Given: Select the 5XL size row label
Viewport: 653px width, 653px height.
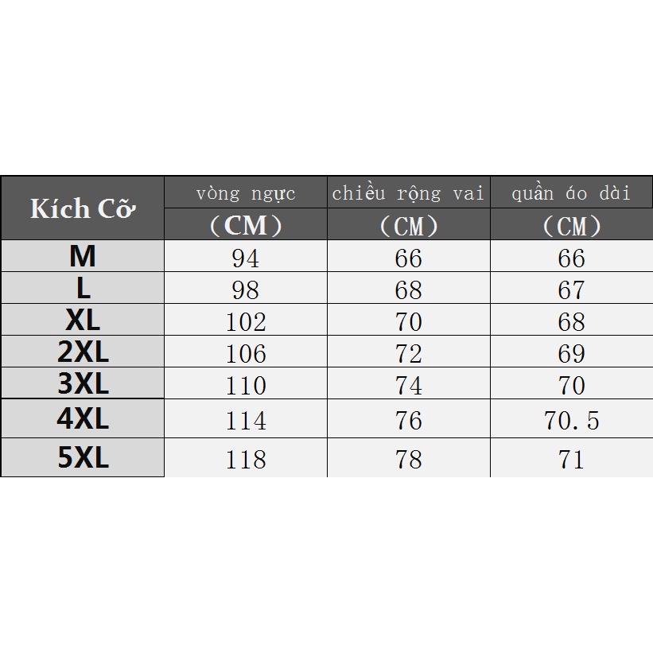Looking at the screenshot, I should 83,458.
